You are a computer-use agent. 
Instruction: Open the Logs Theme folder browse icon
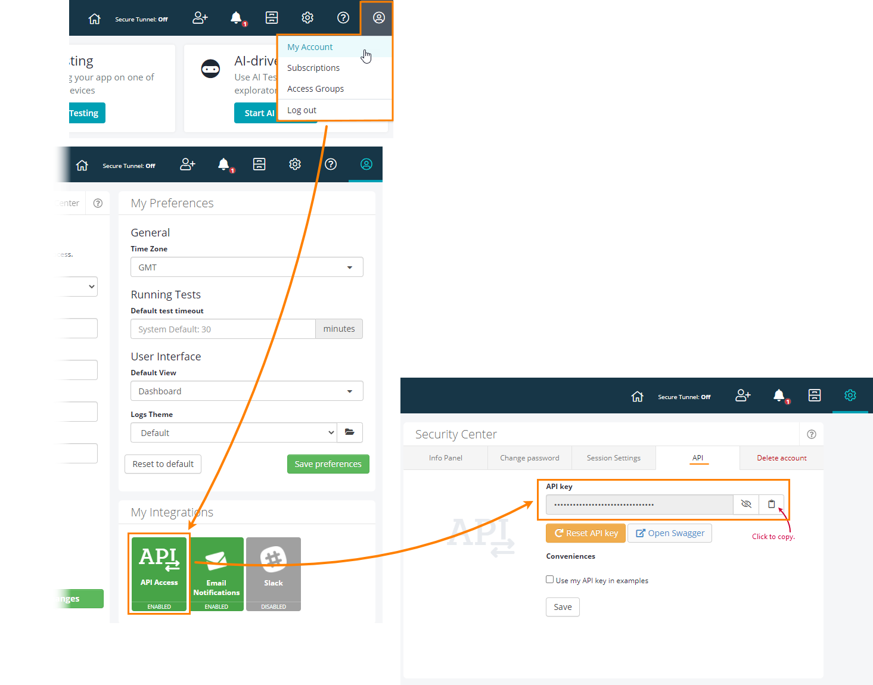pos(350,432)
